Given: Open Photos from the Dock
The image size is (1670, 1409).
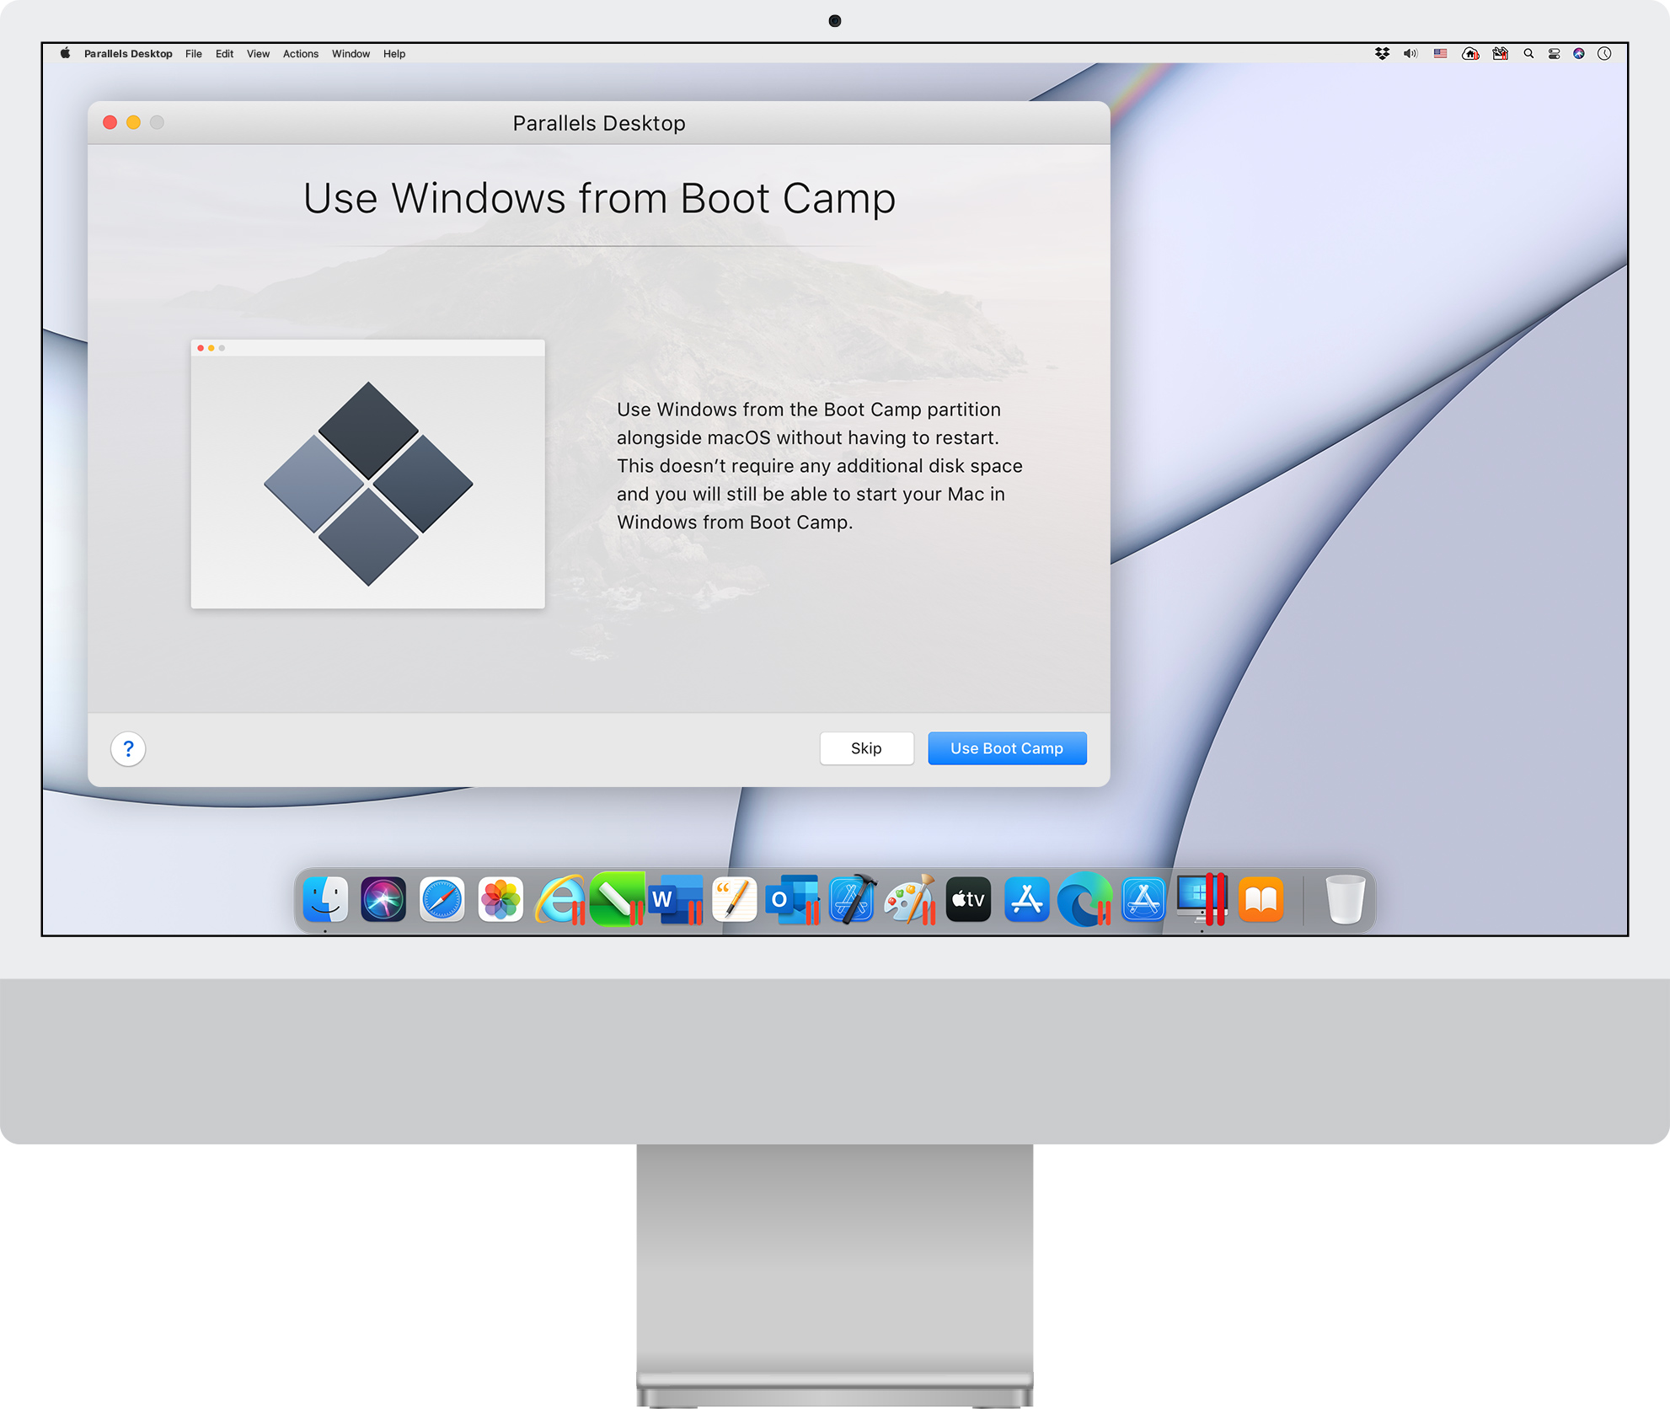Looking at the screenshot, I should point(500,899).
